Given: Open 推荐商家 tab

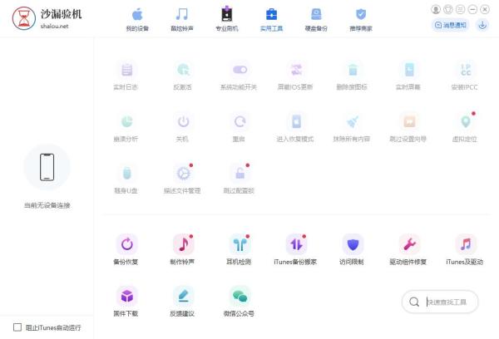Looking at the screenshot, I should (361, 20).
